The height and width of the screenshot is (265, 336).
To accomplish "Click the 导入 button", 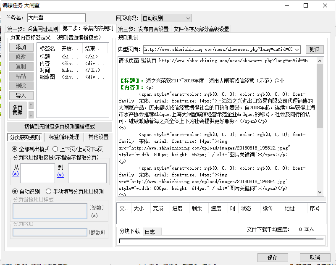I will click(x=21, y=95).
